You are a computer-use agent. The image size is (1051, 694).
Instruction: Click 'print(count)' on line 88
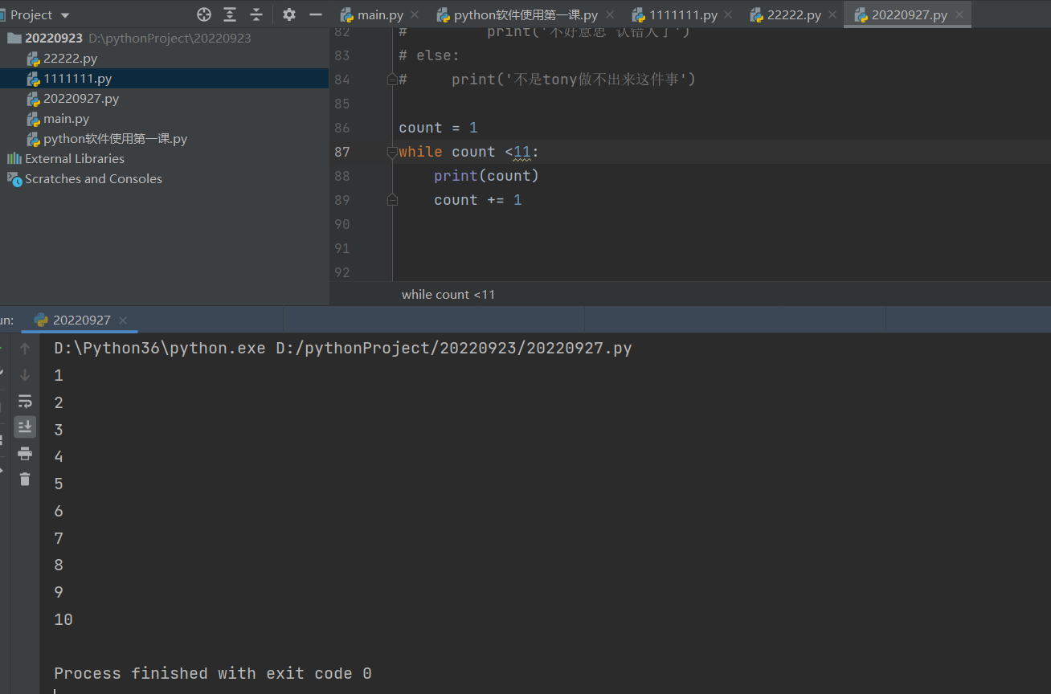486,176
